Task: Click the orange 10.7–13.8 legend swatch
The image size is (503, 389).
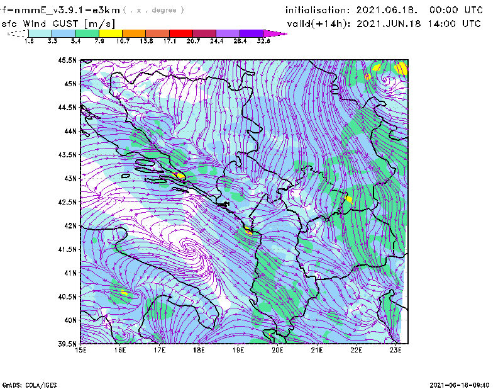Action: point(134,33)
